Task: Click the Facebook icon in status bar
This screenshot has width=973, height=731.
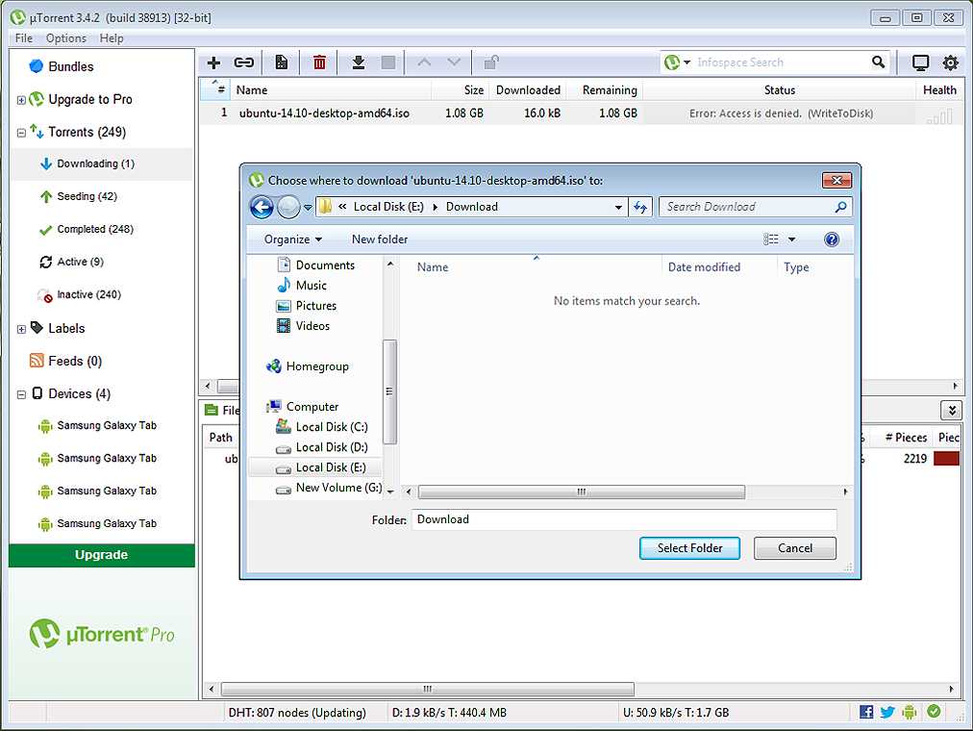Action: pos(866,713)
